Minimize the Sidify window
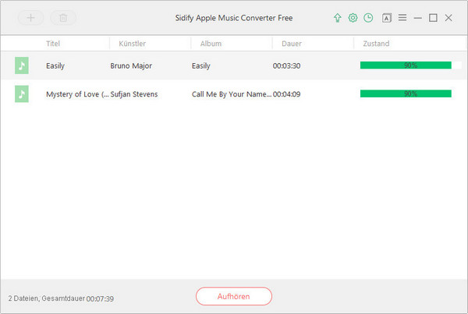Image resolution: width=468 pixels, height=314 pixels. (418, 18)
